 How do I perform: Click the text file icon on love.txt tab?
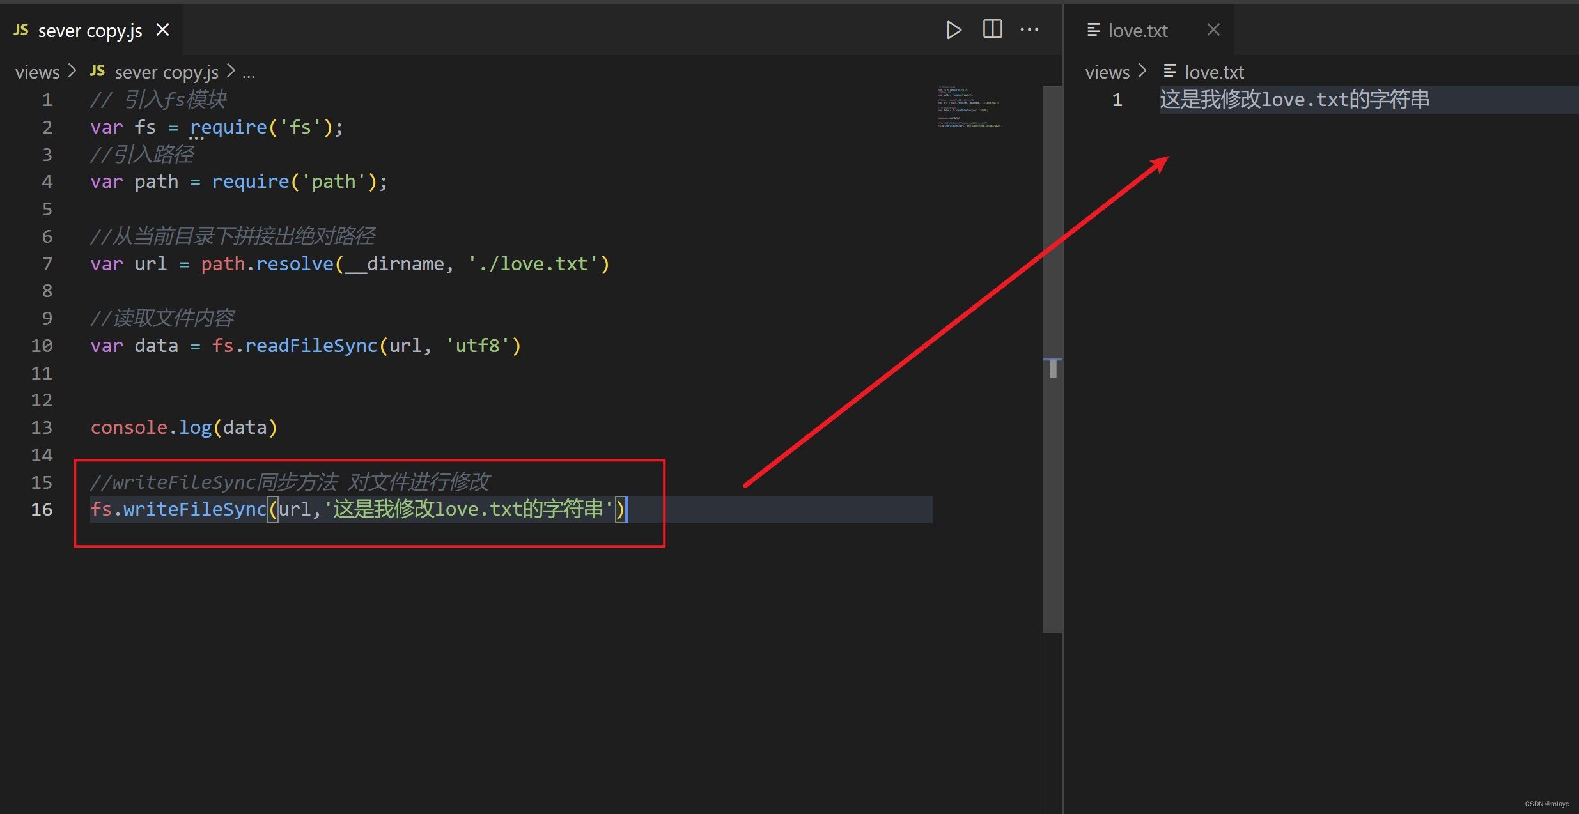point(1093,30)
